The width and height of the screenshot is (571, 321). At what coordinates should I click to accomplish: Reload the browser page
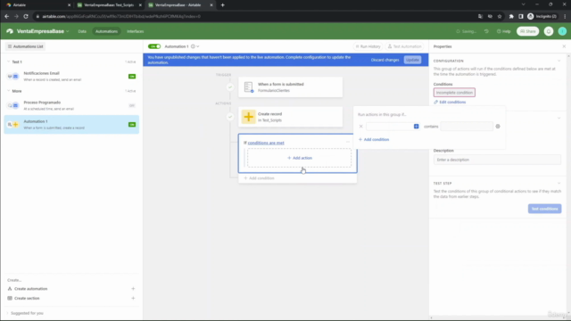[x=26, y=16]
